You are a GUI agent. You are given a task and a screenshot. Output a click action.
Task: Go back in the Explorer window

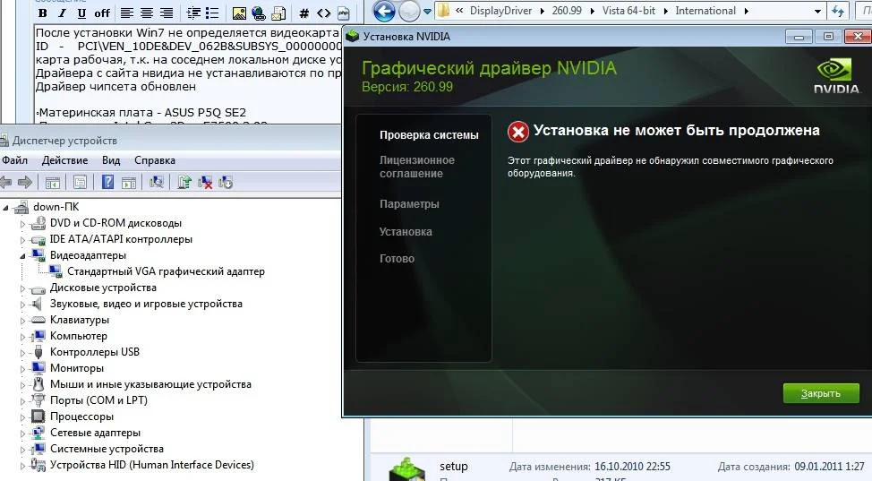pyautogui.click(x=384, y=11)
